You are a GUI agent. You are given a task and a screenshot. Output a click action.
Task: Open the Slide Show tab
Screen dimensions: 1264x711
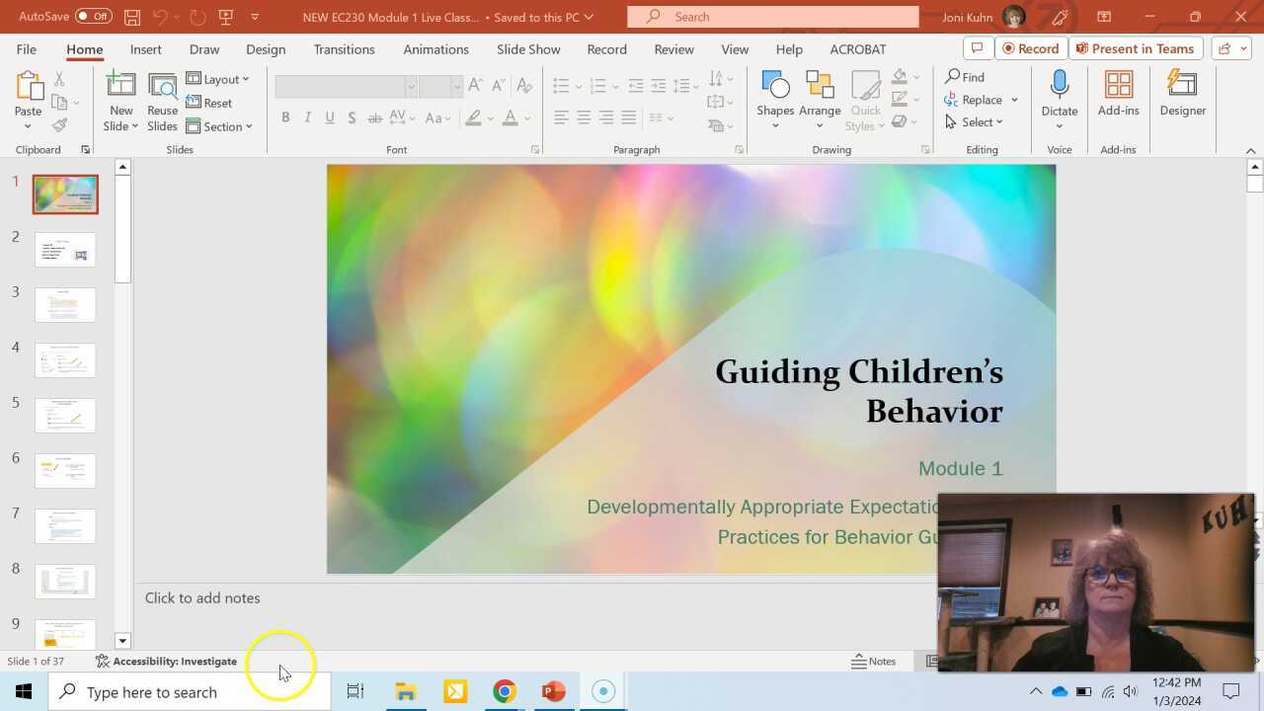(528, 48)
